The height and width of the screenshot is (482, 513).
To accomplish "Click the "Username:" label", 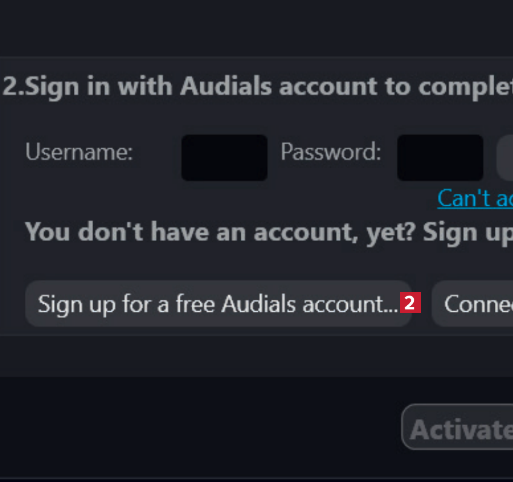I will [79, 152].
